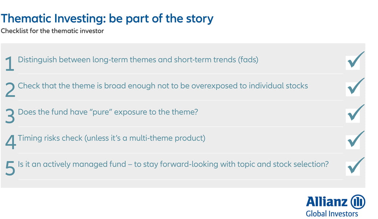The width and height of the screenshot is (378, 219).
Task: Click the Does the fund have pure exposure text
Action: pyautogui.click(x=108, y=112)
